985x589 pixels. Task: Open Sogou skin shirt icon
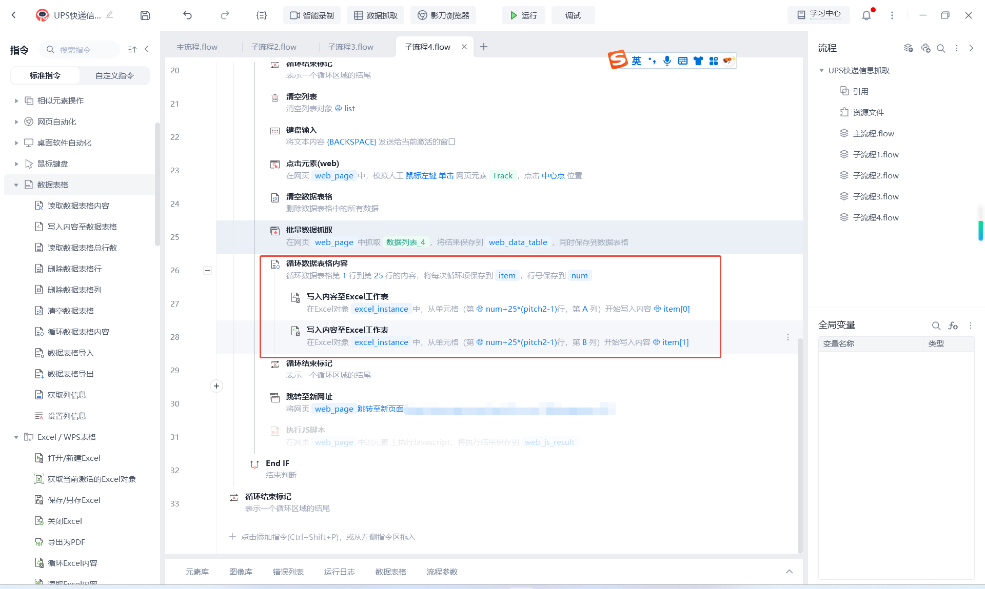698,60
